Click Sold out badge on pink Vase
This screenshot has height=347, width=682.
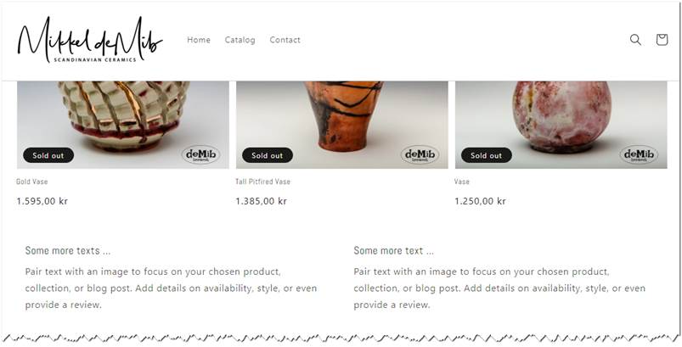[x=487, y=155]
